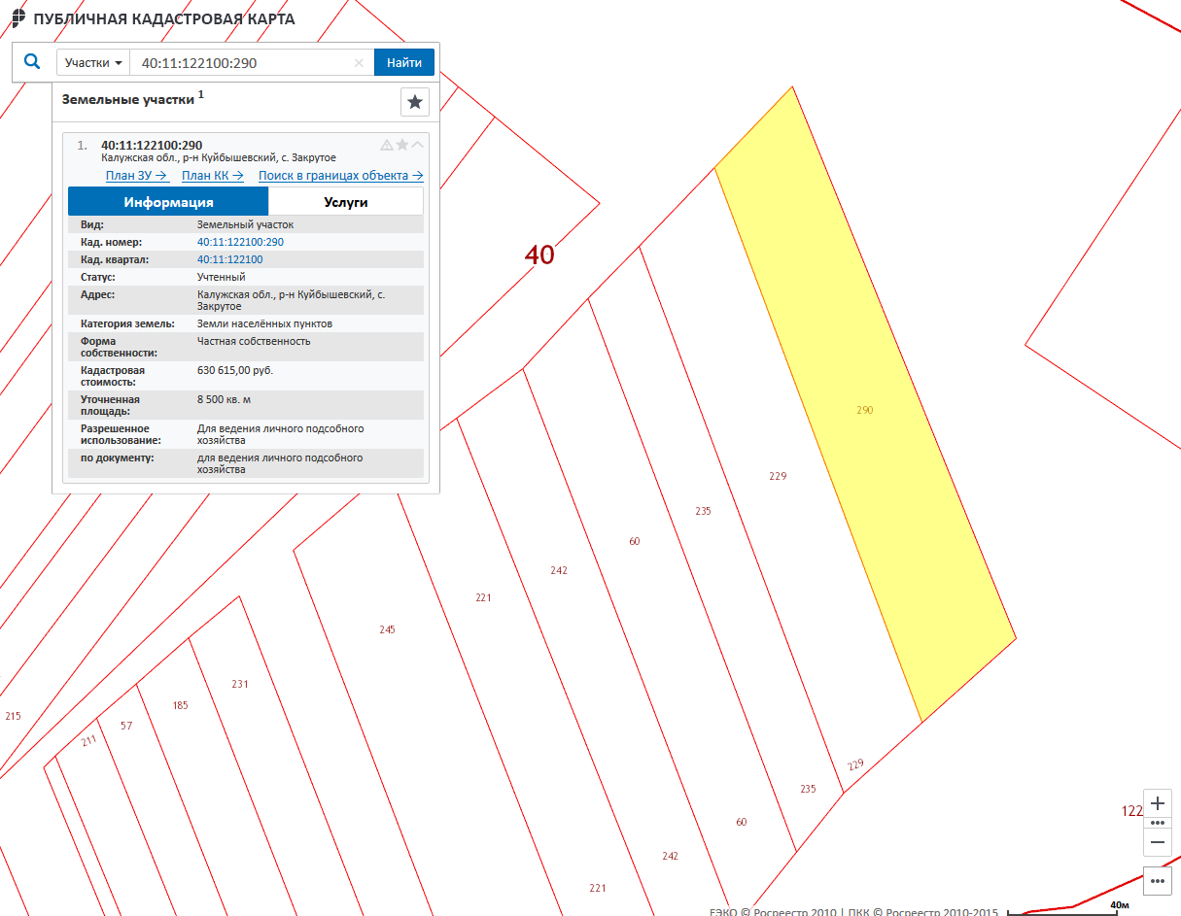Add the parcel to favorites with the small star

point(402,145)
